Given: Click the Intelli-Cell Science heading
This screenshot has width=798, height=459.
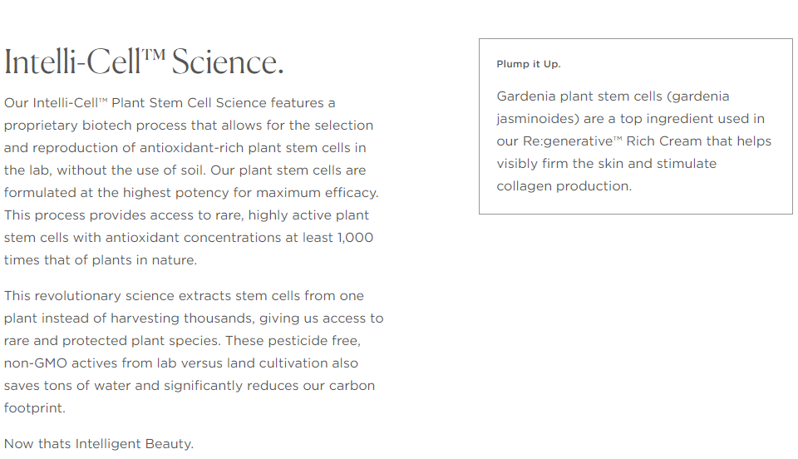Looking at the screenshot, I should tap(144, 62).
